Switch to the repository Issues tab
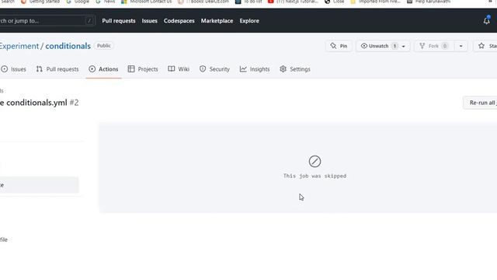Image resolution: width=497 pixels, height=280 pixels. (14, 69)
